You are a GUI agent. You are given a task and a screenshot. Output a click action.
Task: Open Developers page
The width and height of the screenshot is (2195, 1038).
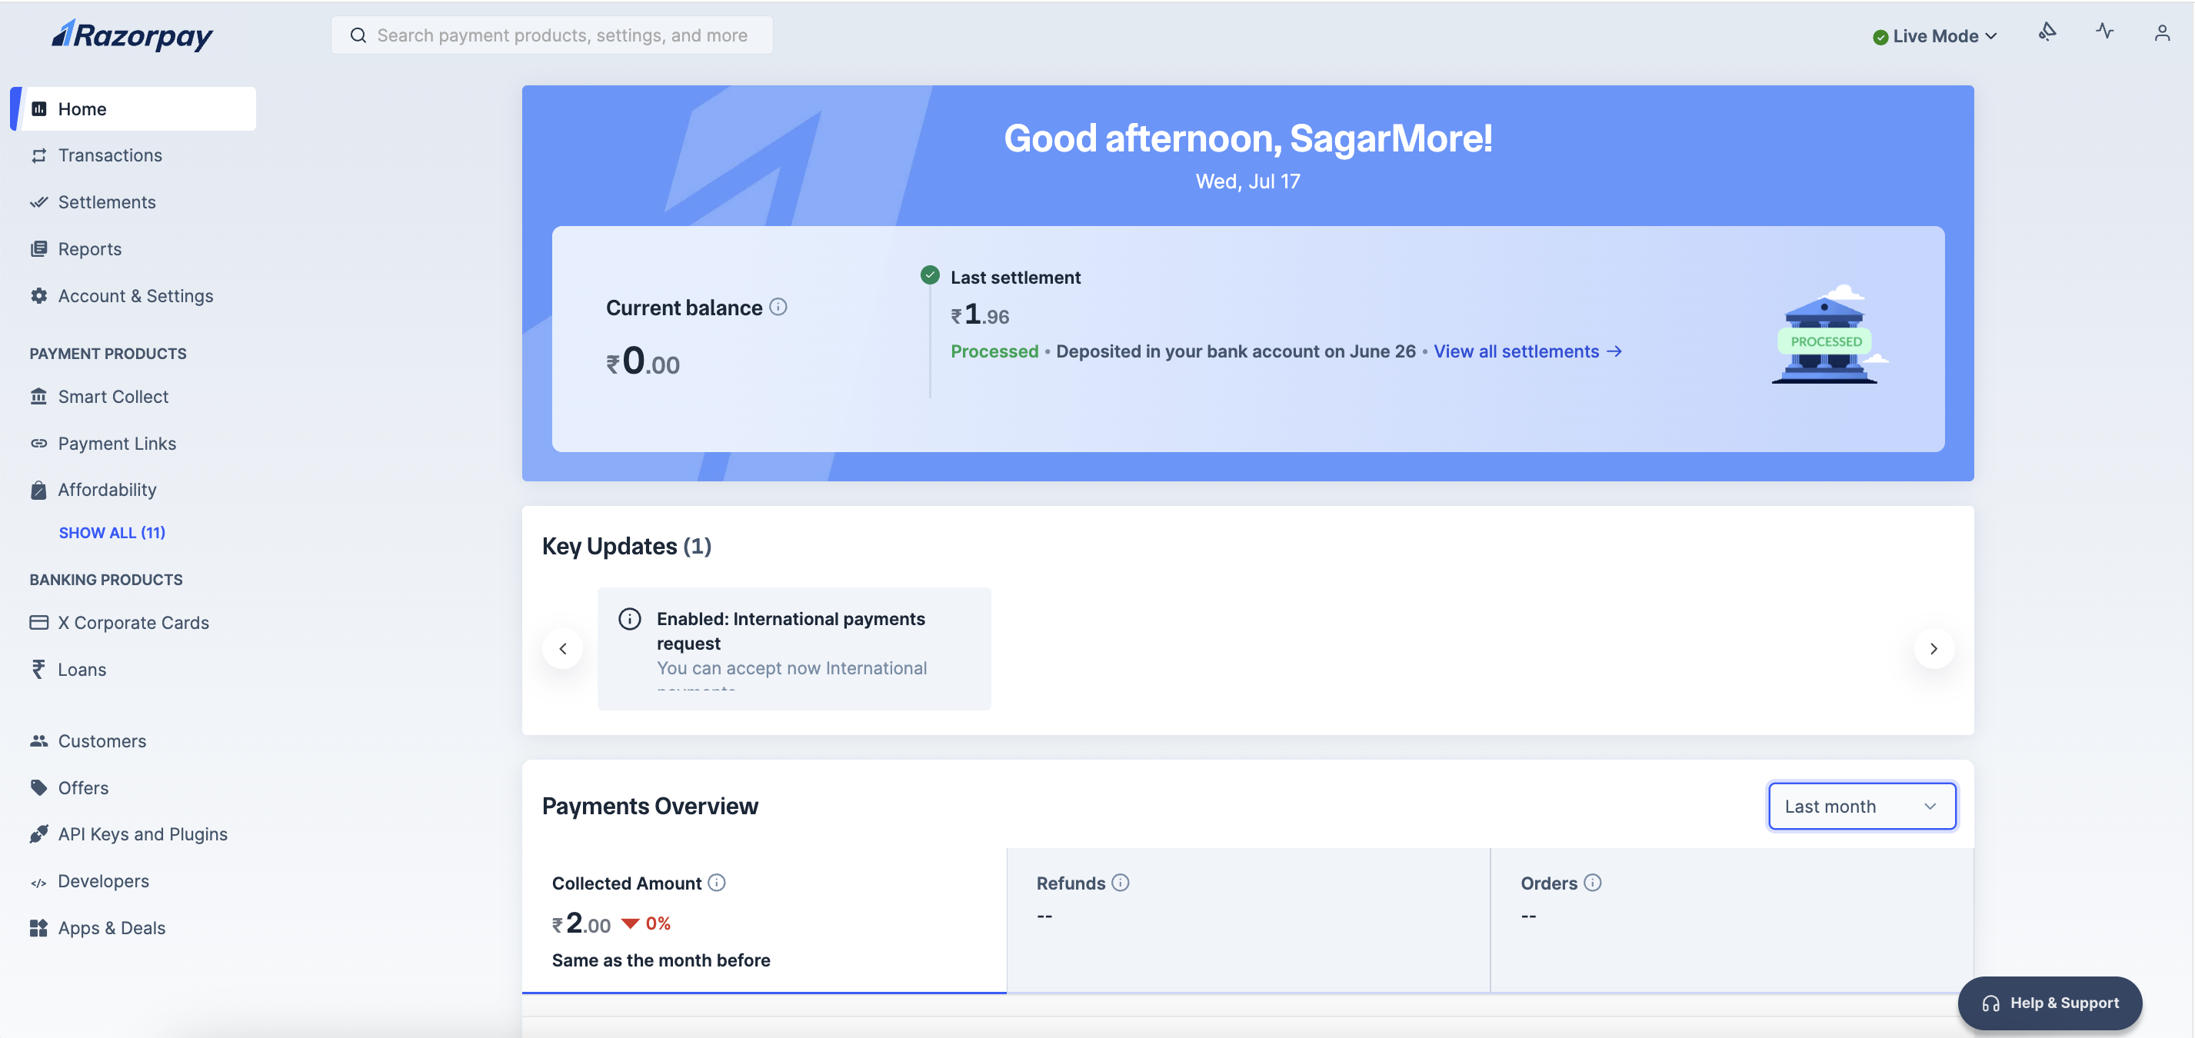coord(103,881)
